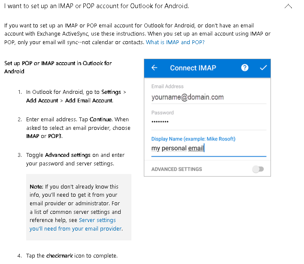This screenshot has height=264, width=304.
Task: Click the 'Display Name (example: Mike Rosoft)' label
Action: tap(193, 139)
